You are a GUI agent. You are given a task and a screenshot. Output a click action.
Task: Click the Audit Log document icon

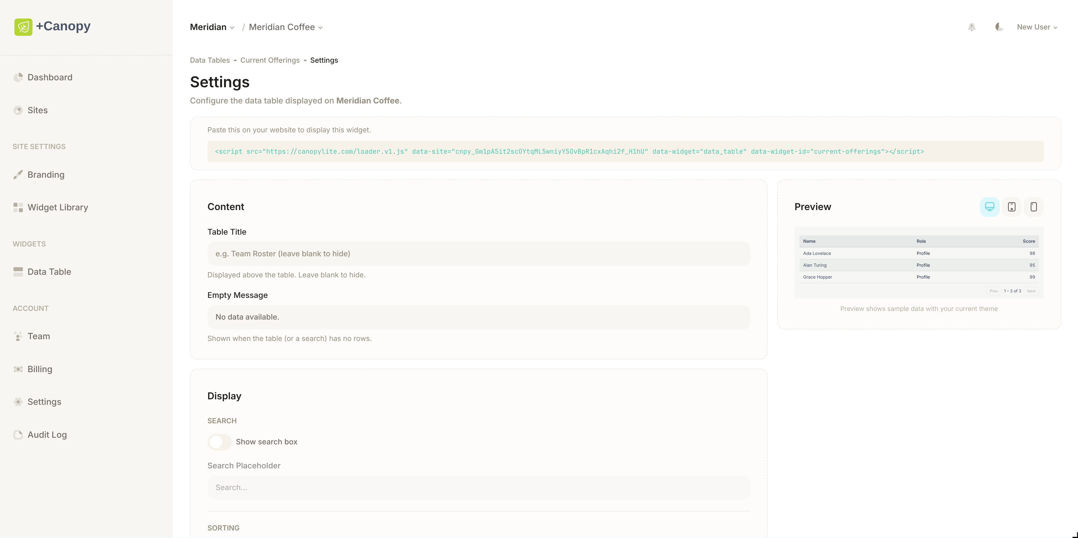[18, 435]
